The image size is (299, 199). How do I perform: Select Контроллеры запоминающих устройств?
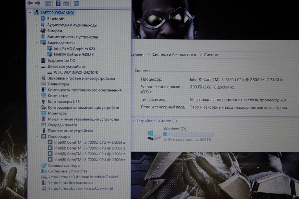(83, 108)
